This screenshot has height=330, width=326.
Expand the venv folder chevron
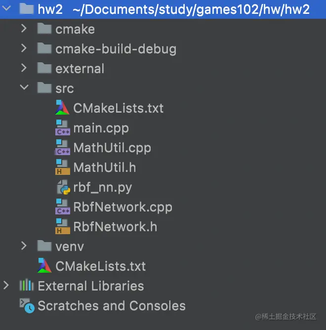24,246
